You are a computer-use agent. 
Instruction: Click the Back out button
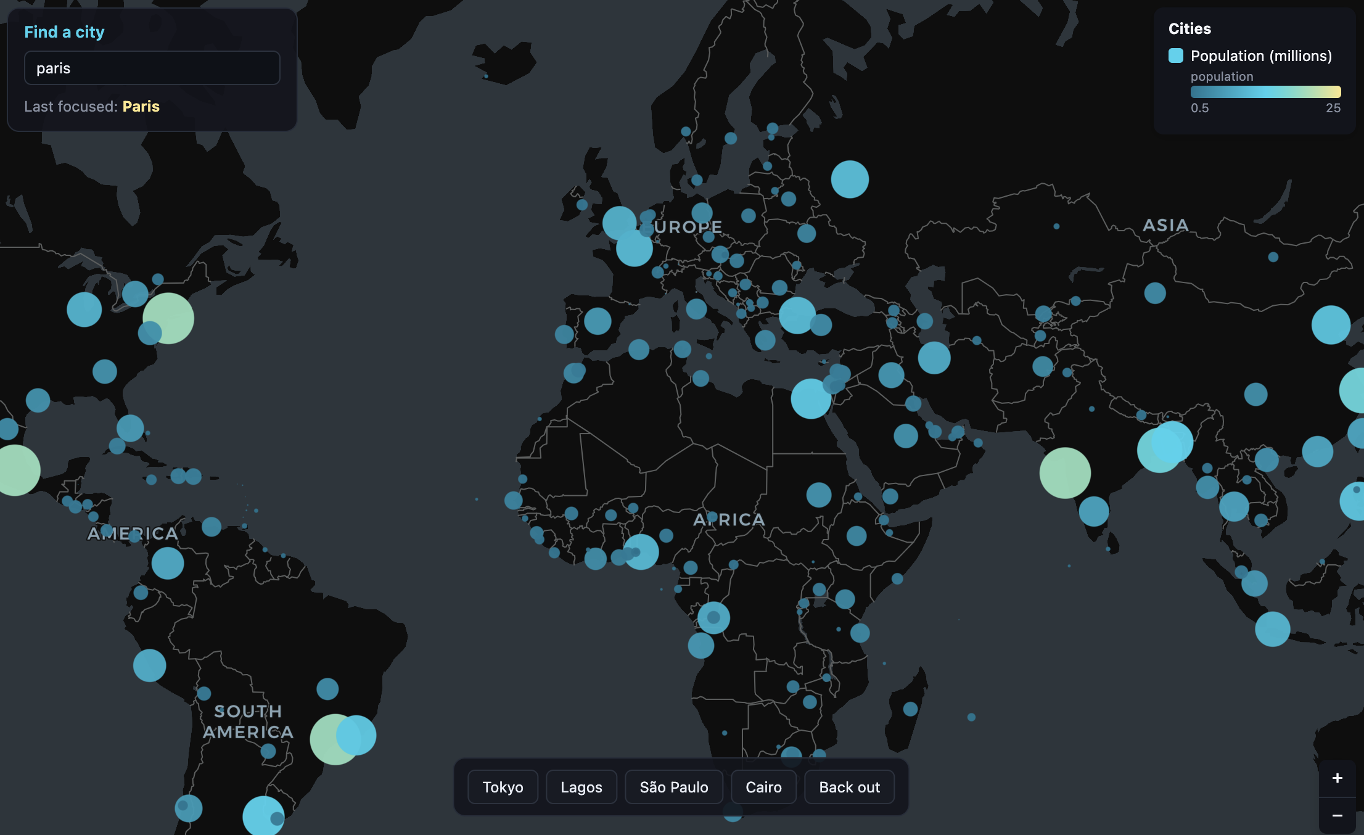pos(849,787)
